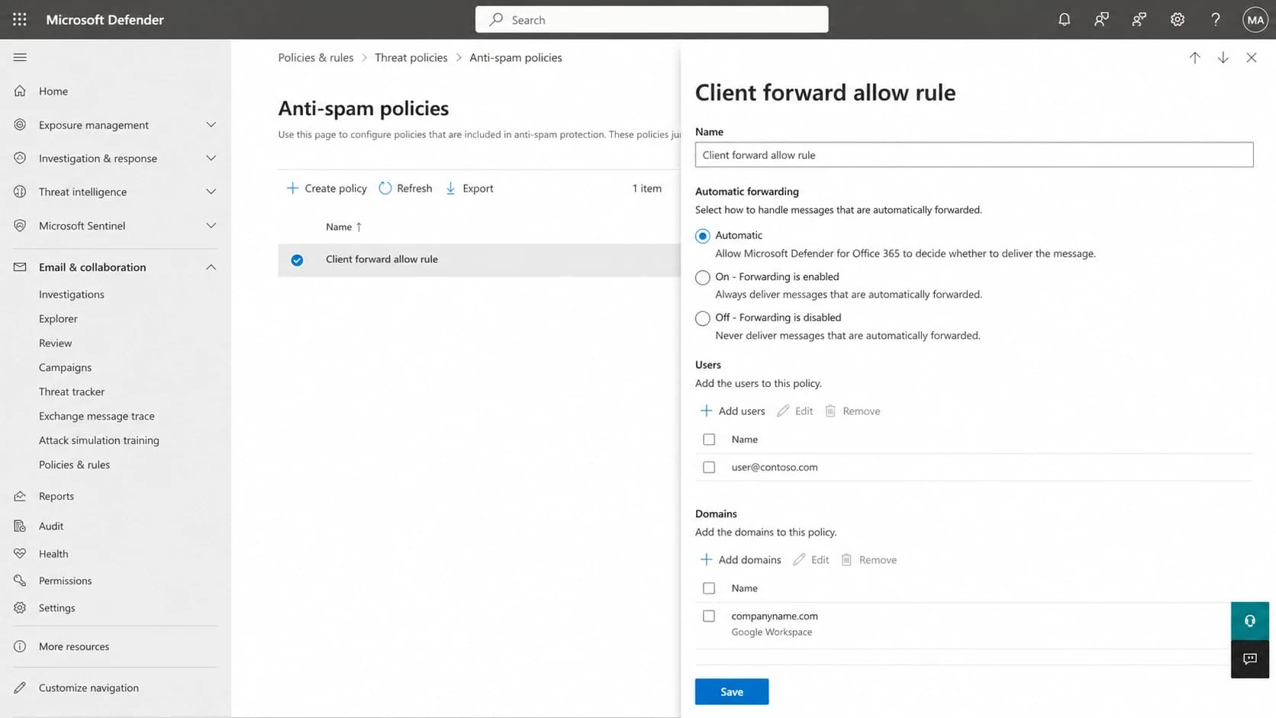Click Remove in the Domains section

point(869,560)
